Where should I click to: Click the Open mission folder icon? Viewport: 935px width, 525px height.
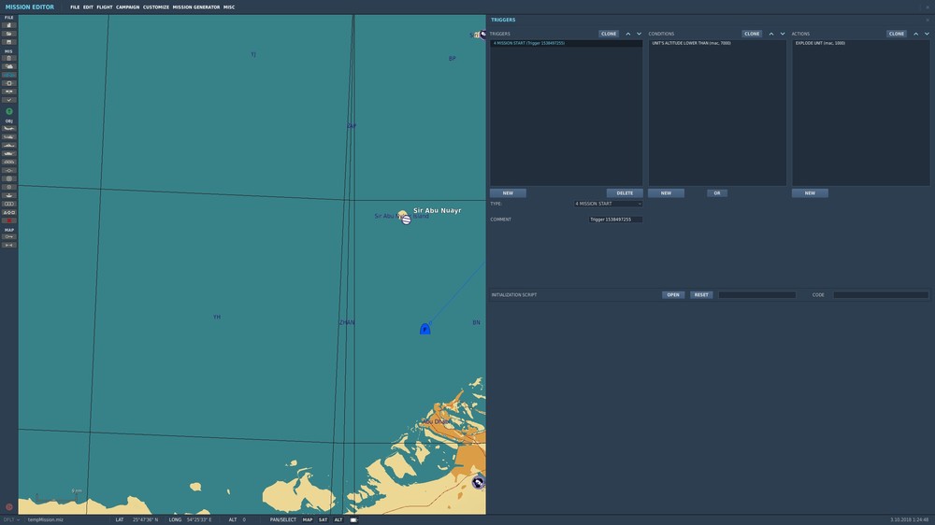(x=9, y=34)
